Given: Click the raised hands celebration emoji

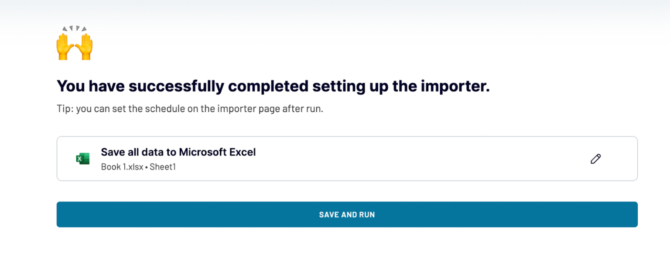Looking at the screenshot, I should click(x=75, y=43).
